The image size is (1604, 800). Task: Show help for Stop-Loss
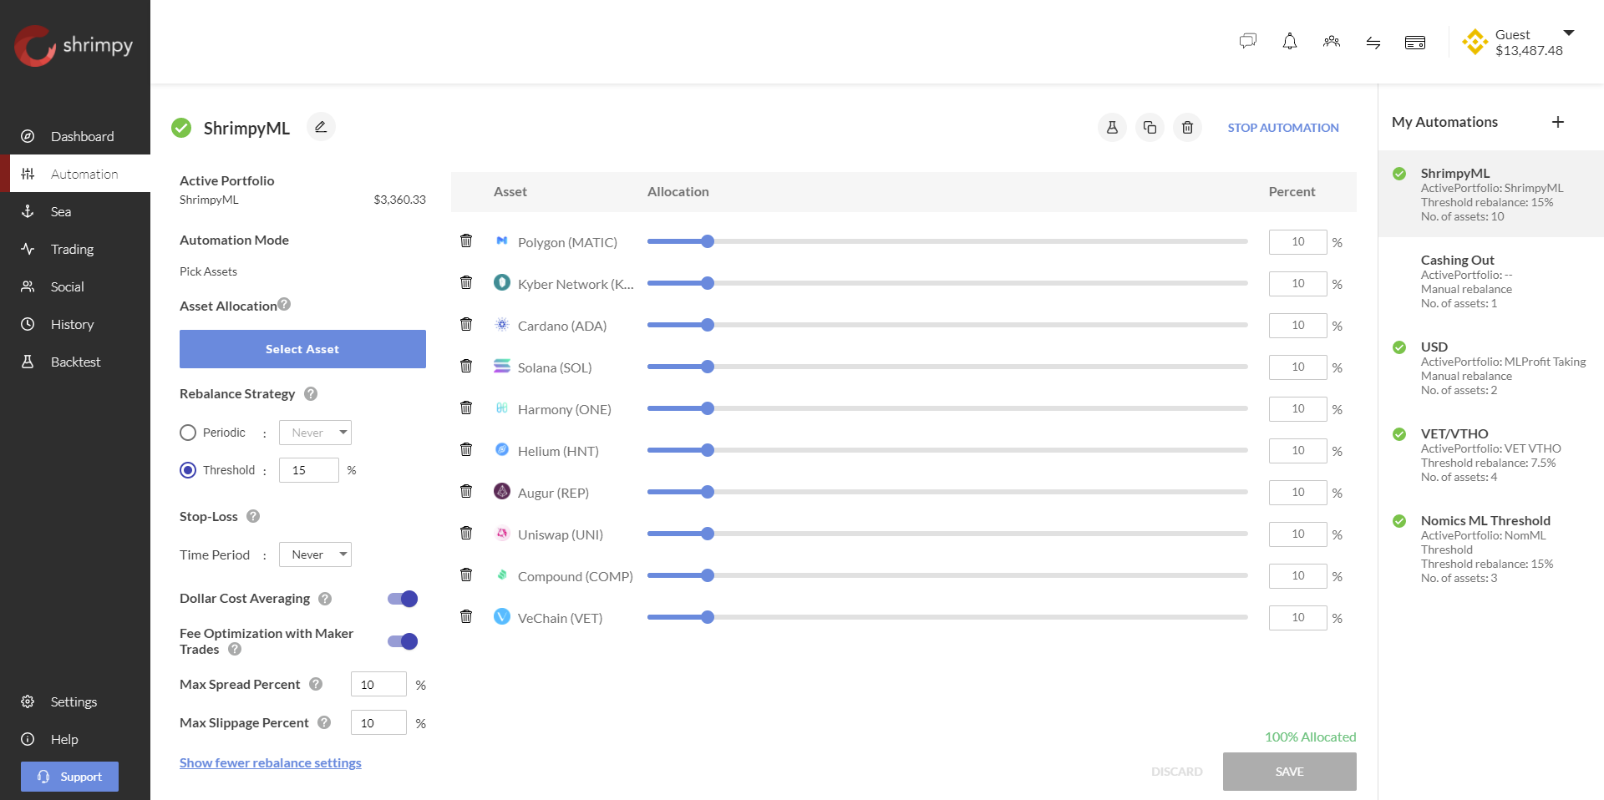pyautogui.click(x=253, y=516)
